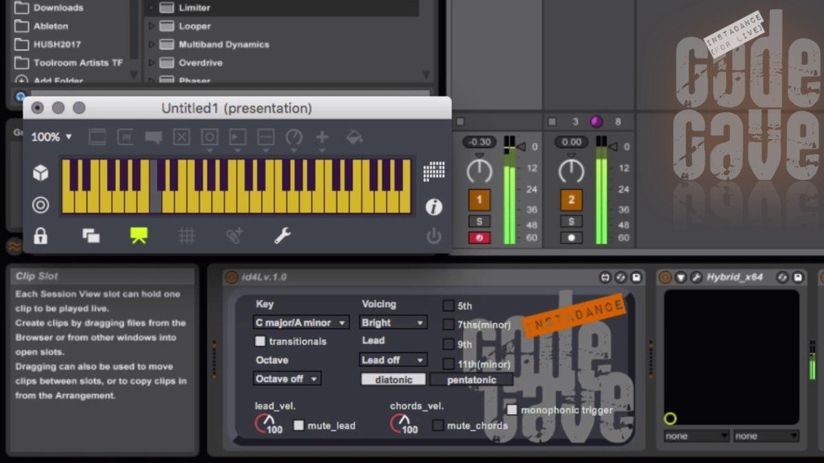
Task: Enable the 11th(minor) checkbox
Action: click(x=448, y=364)
